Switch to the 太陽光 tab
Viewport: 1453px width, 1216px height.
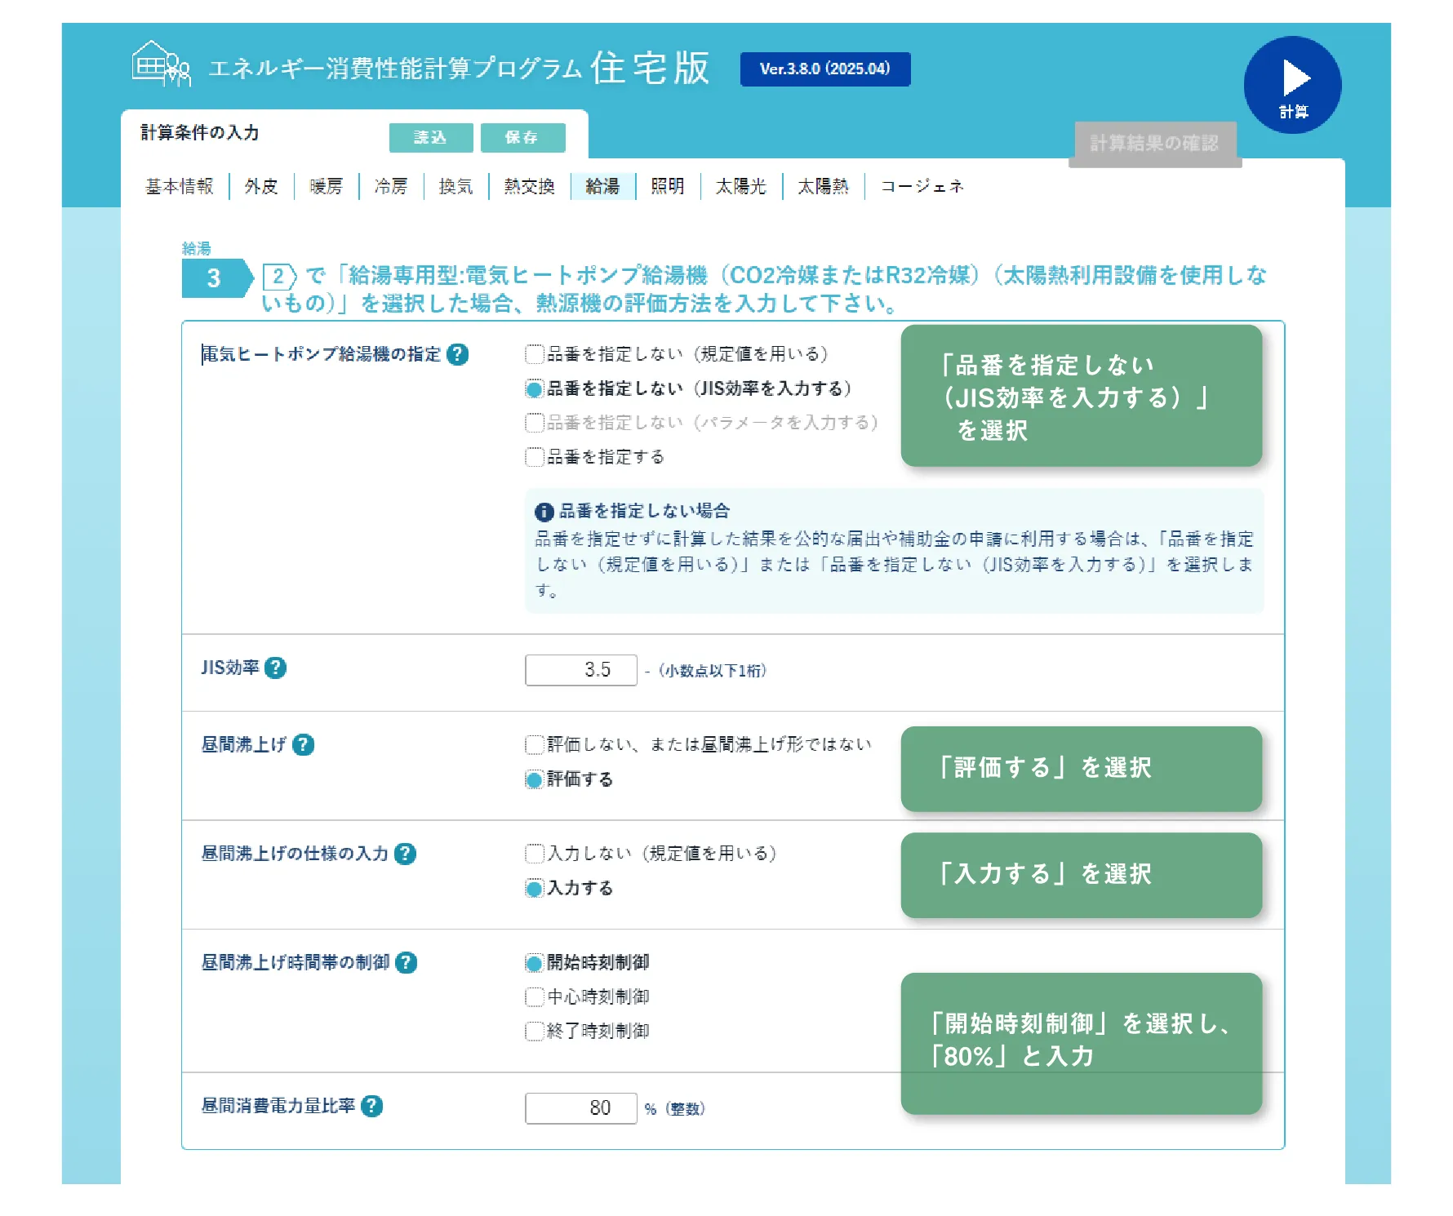(740, 186)
